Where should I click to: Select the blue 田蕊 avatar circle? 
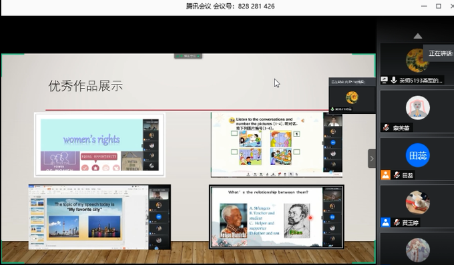(x=417, y=155)
